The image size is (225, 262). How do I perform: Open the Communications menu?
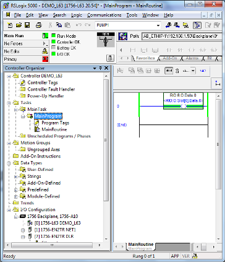(104, 15)
